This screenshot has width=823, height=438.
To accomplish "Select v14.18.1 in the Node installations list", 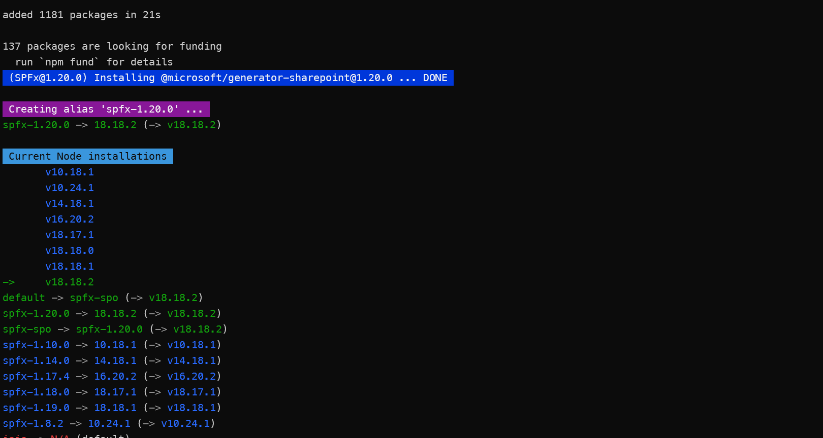I will coord(70,204).
